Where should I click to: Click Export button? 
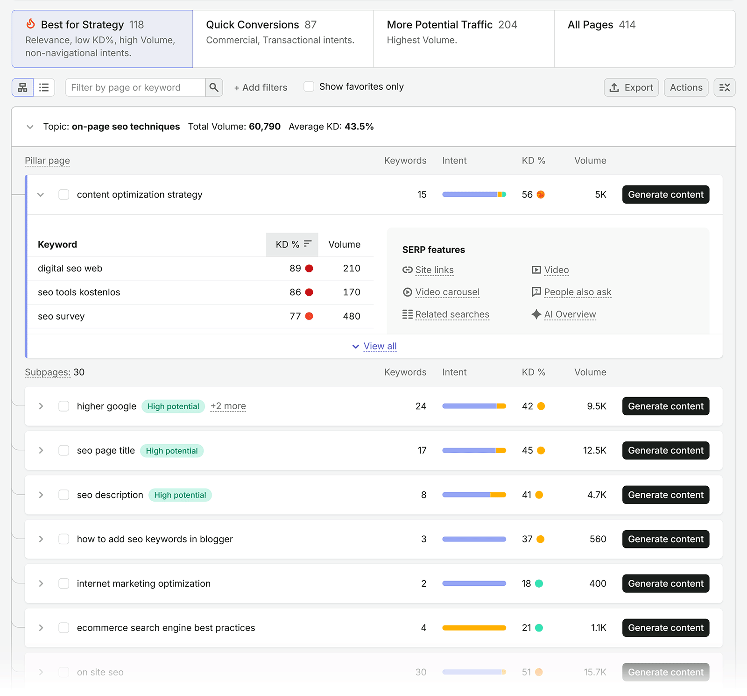[x=631, y=87]
